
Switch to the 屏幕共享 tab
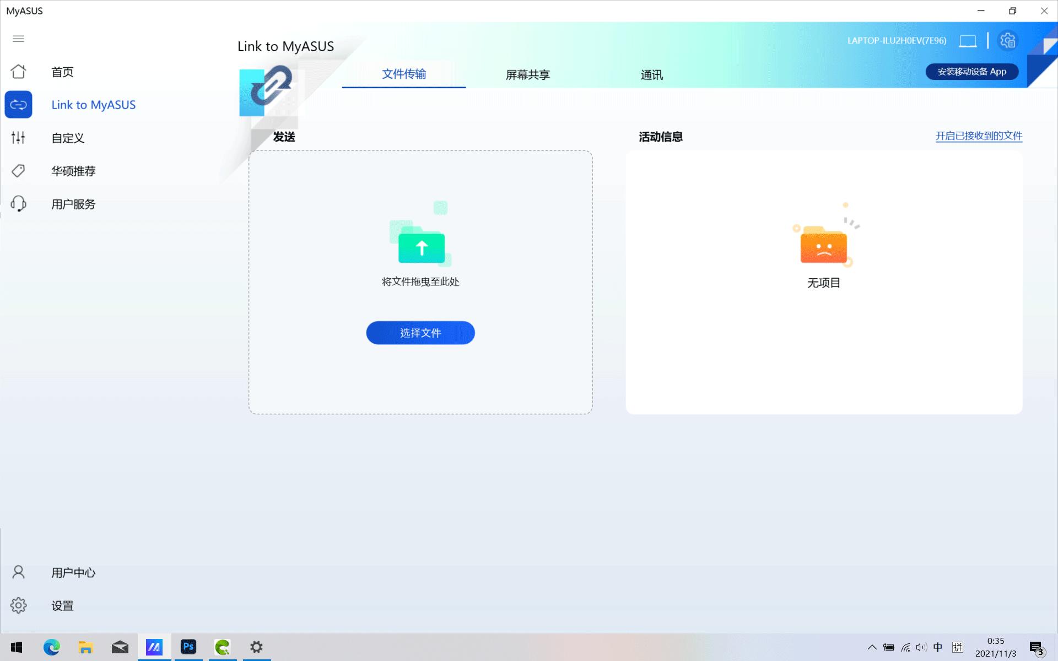(526, 74)
